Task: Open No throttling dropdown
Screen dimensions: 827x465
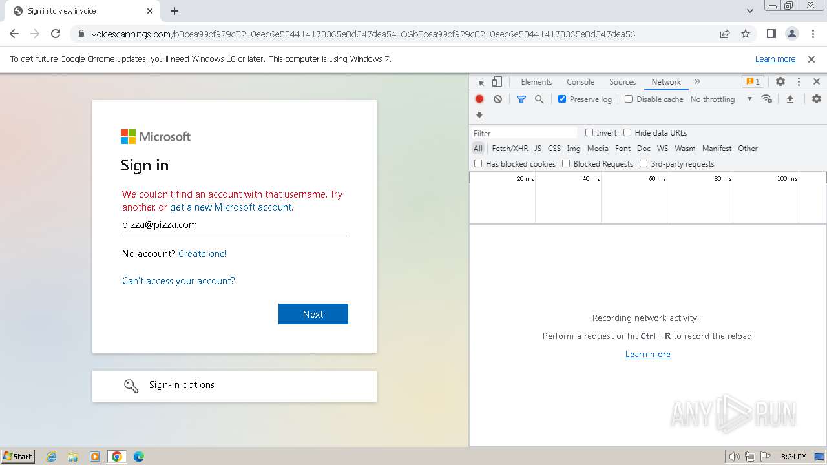Action: click(721, 99)
